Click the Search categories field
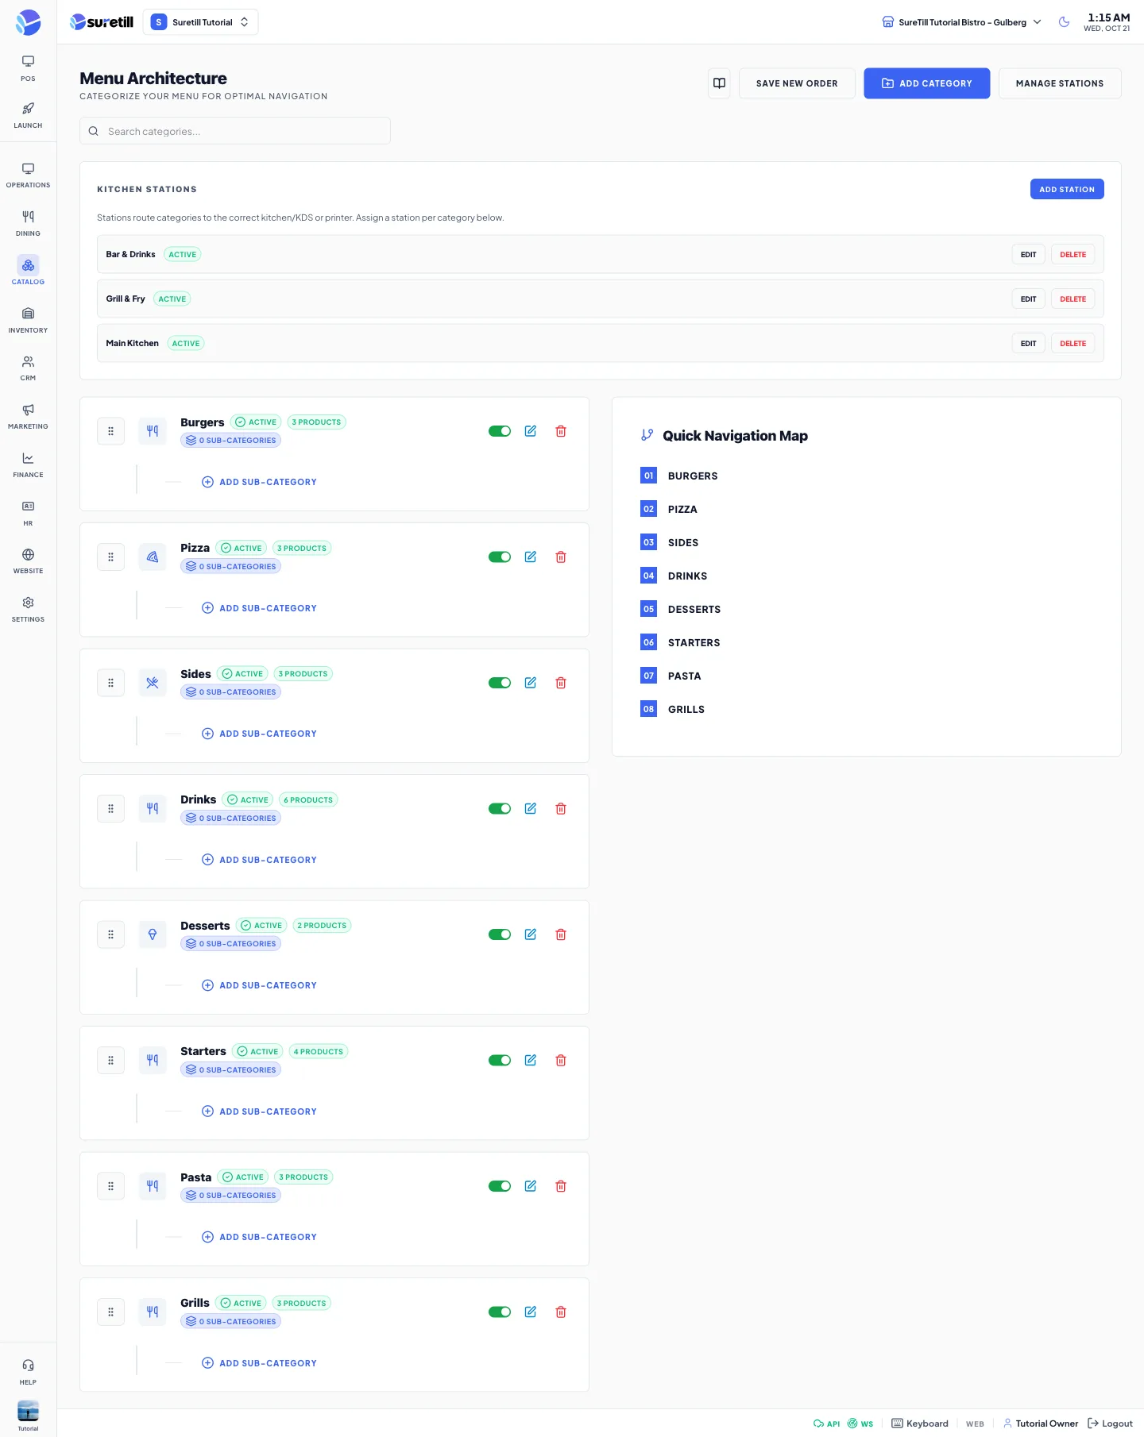The image size is (1144, 1437). click(235, 131)
